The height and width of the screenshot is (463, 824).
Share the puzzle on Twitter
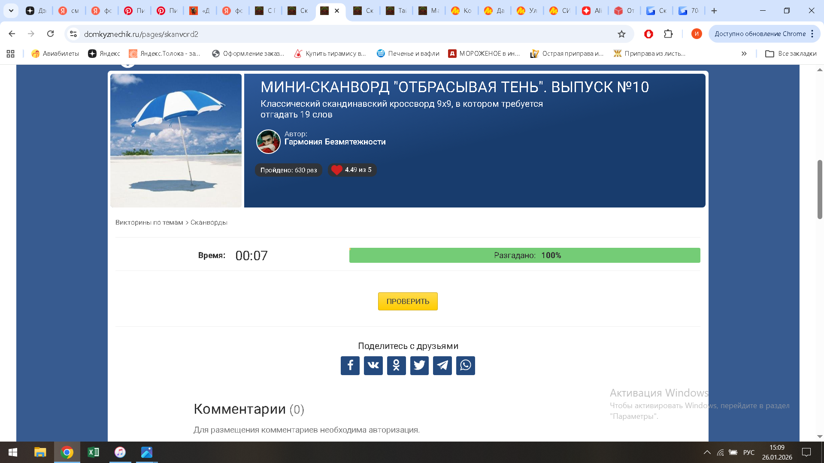click(x=419, y=365)
